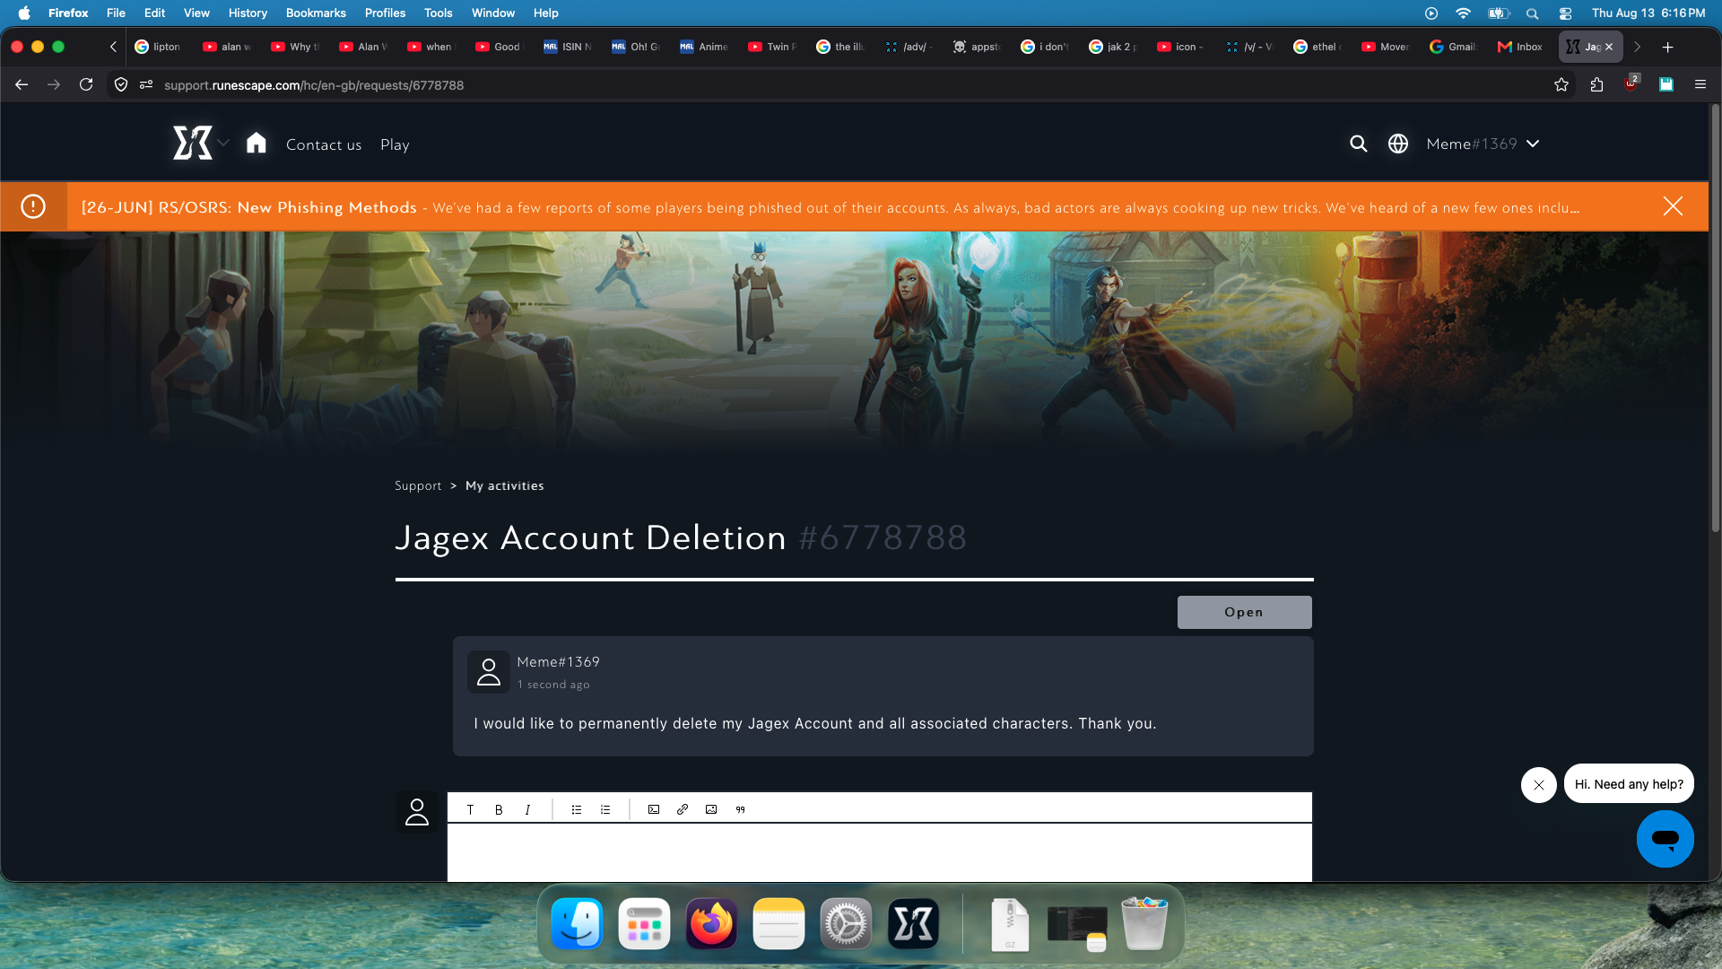Switch to the lipton tab

[158, 47]
